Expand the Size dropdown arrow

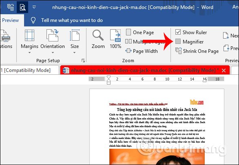[x=74, y=52]
